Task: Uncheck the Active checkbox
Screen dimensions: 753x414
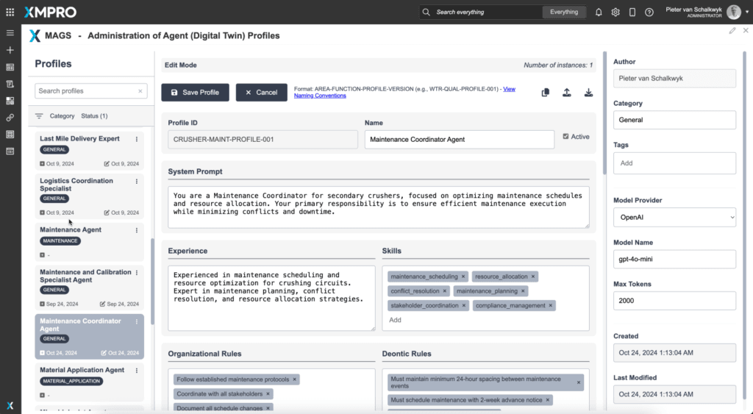Action: coord(565,136)
